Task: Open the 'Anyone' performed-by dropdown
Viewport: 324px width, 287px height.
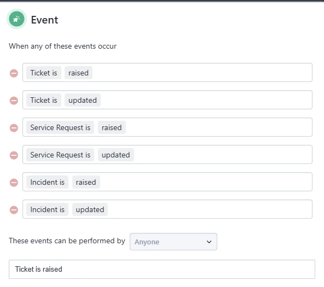Action: tap(173, 242)
